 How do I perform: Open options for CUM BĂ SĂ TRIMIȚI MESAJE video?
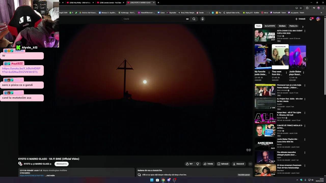305,126
